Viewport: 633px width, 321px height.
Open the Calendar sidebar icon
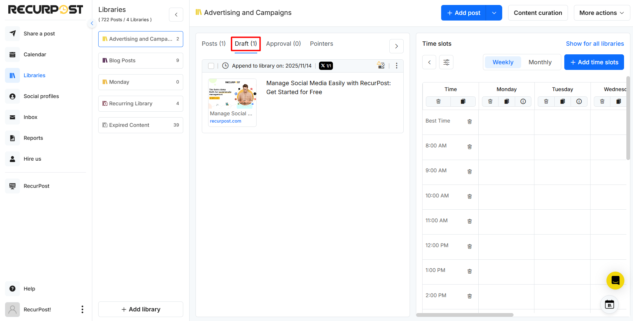[12, 54]
